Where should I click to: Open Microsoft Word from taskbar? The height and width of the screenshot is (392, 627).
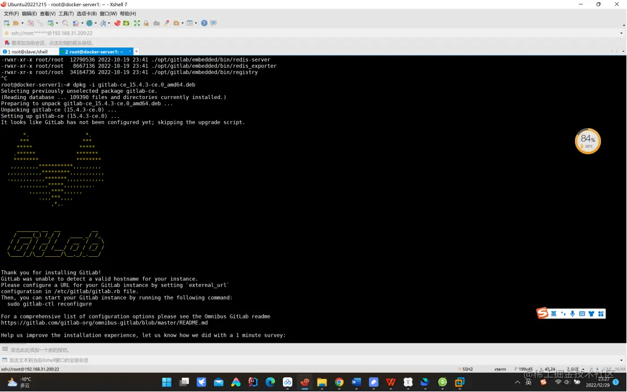pos(357,382)
